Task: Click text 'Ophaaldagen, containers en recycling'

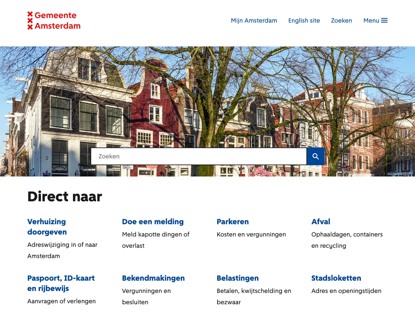Action: [347, 240]
